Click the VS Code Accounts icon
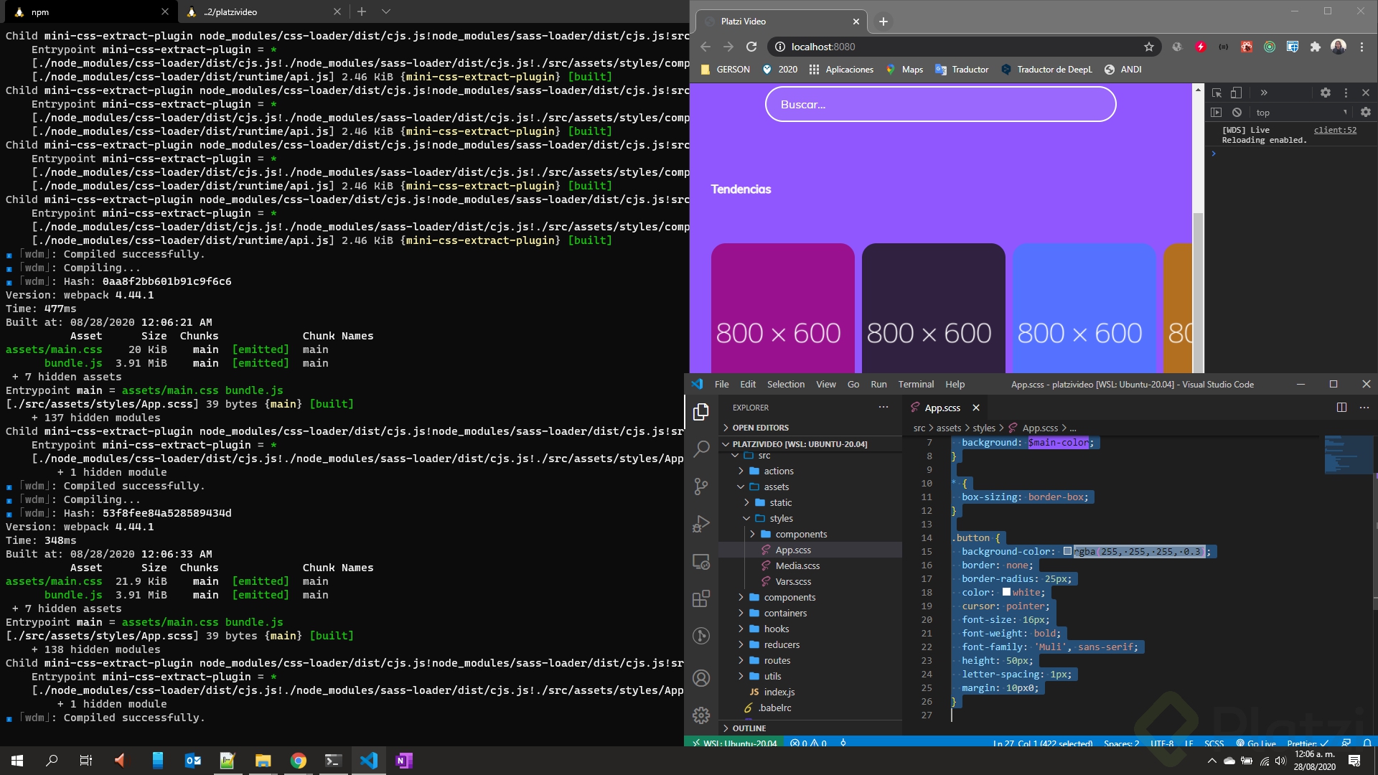1378x775 pixels. click(701, 678)
